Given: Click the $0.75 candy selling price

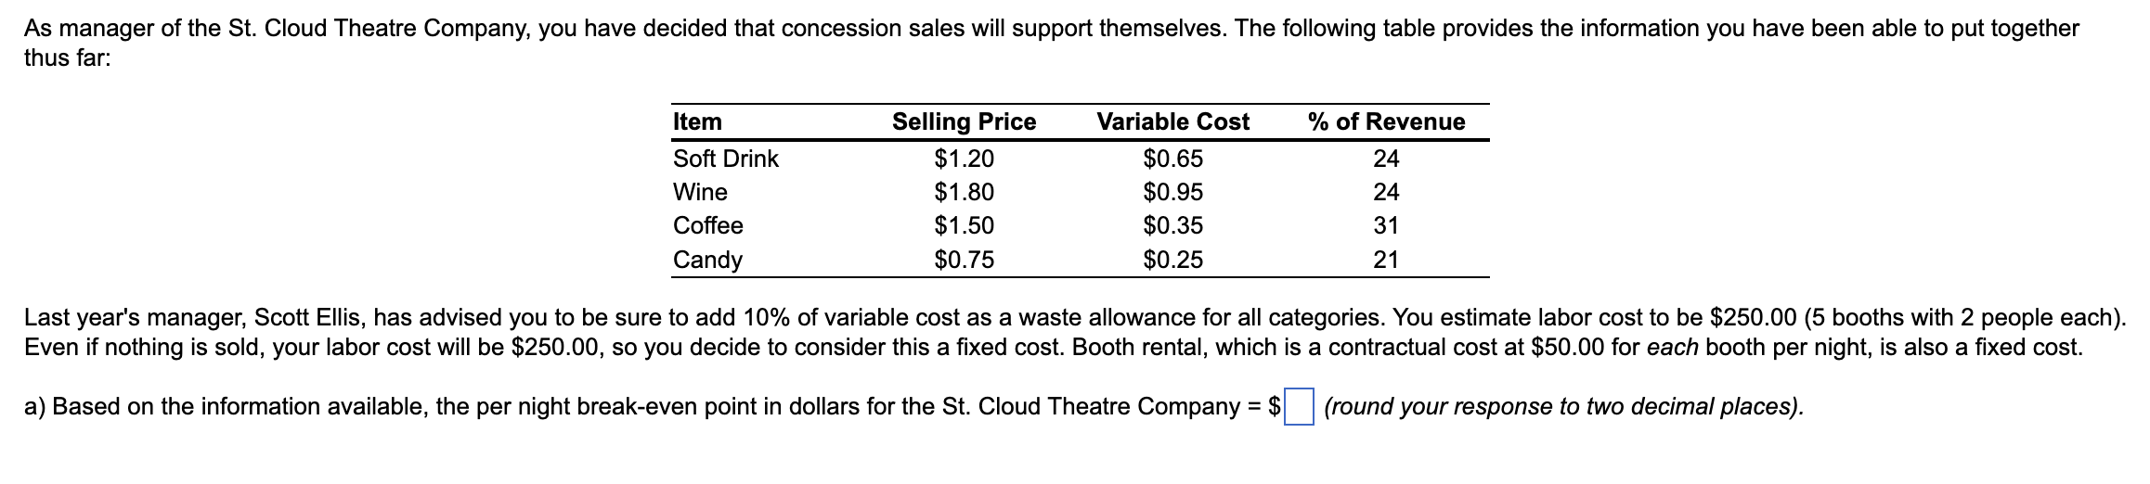Looking at the screenshot, I should [964, 260].
